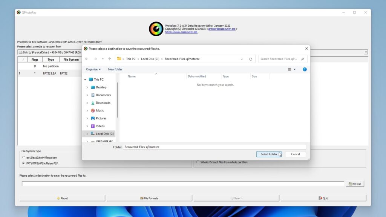Click the magnifier icon in the search box
386x217 pixels.
coord(303,59)
